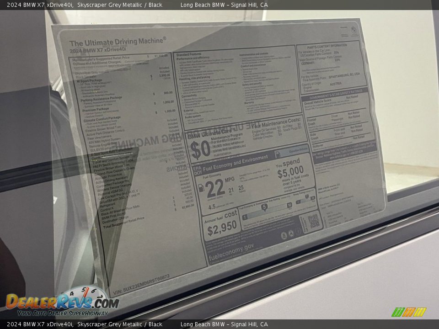Image resolution: width=439 pixels, height=329 pixels.
Task: Click the "25" highway MPG value
Action: coord(241,188)
